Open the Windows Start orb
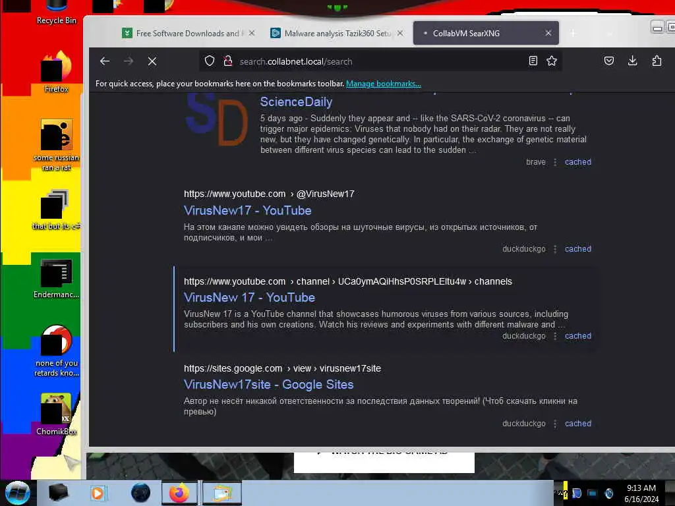 17,493
